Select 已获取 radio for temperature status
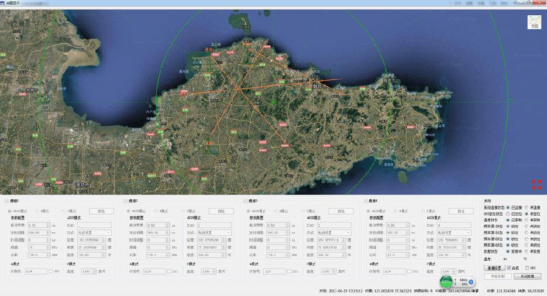The height and width of the screenshot is (296, 547). click(x=508, y=220)
